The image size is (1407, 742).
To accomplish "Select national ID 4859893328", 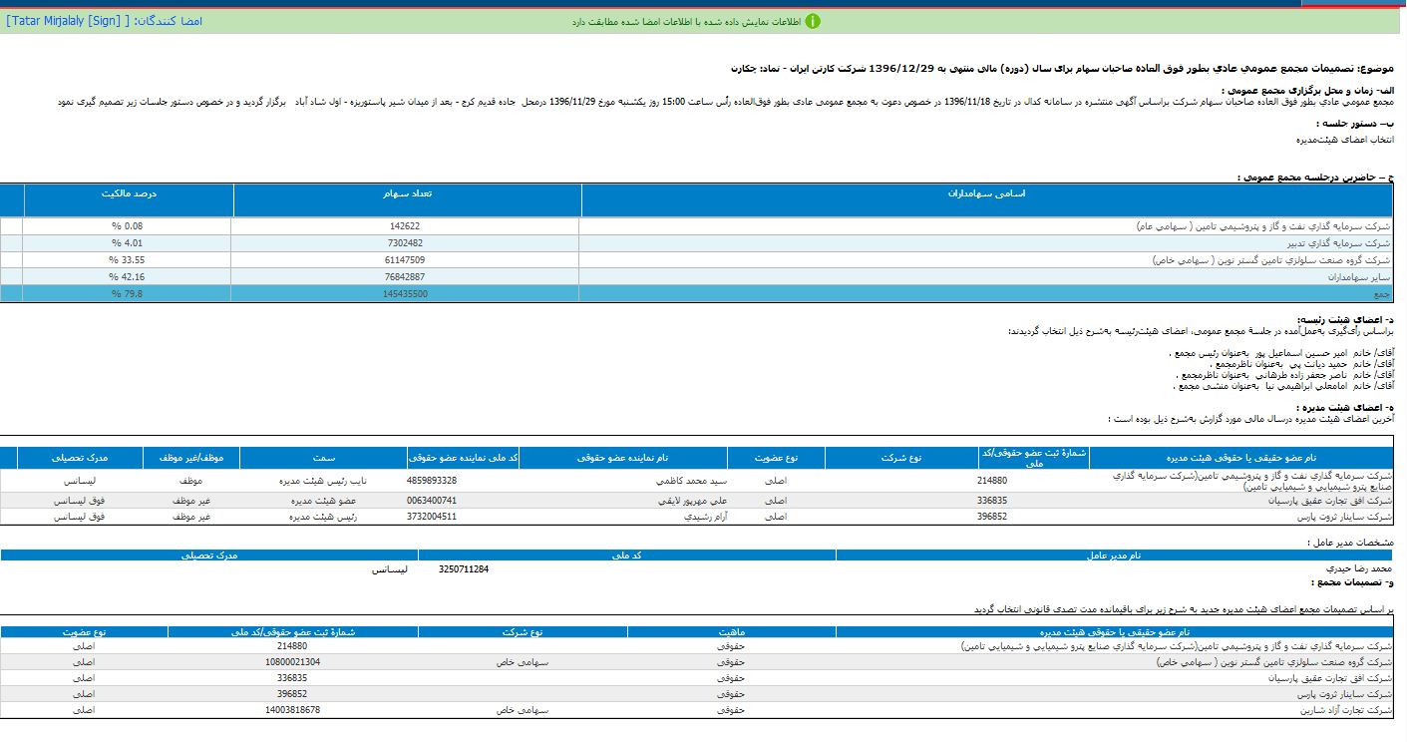I will (432, 481).
